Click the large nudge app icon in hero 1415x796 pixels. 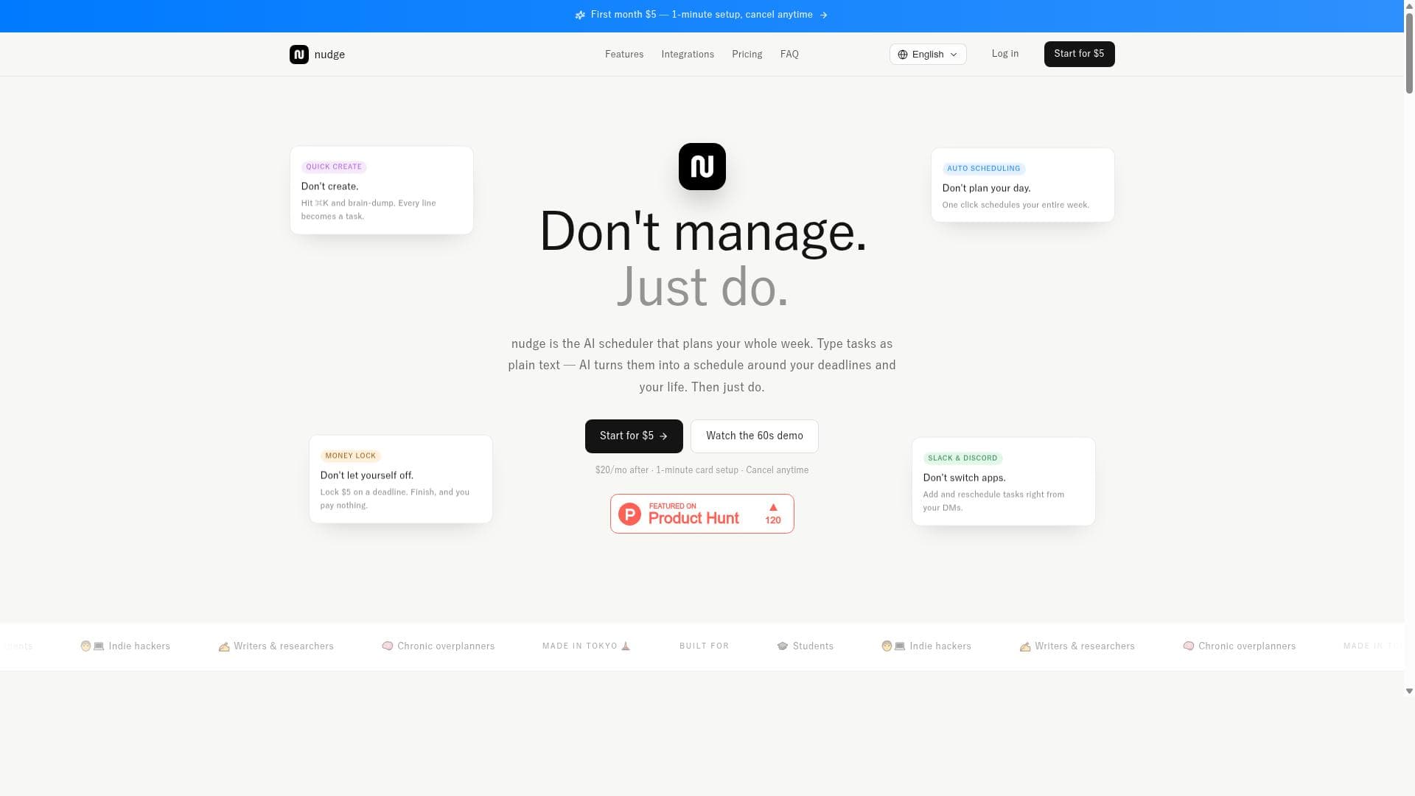click(x=702, y=167)
